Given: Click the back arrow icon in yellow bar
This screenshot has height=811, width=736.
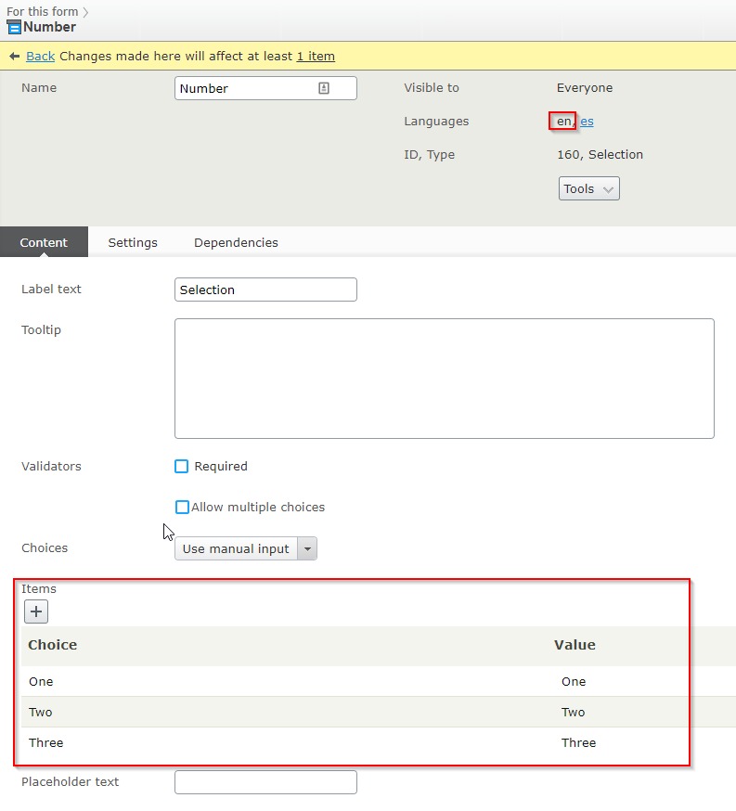Looking at the screenshot, I should (x=14, y=57).
